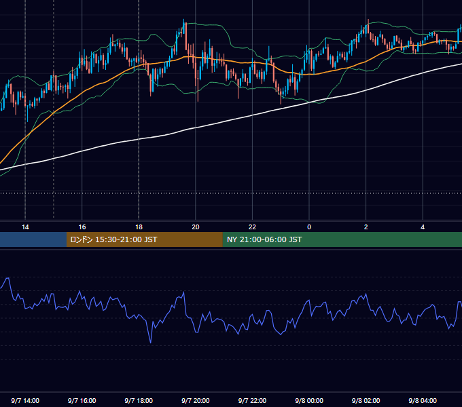Click the '9/7 16:00' label on indicator axis
Screen dimensions: 462x407
click(x=82, y=400)
